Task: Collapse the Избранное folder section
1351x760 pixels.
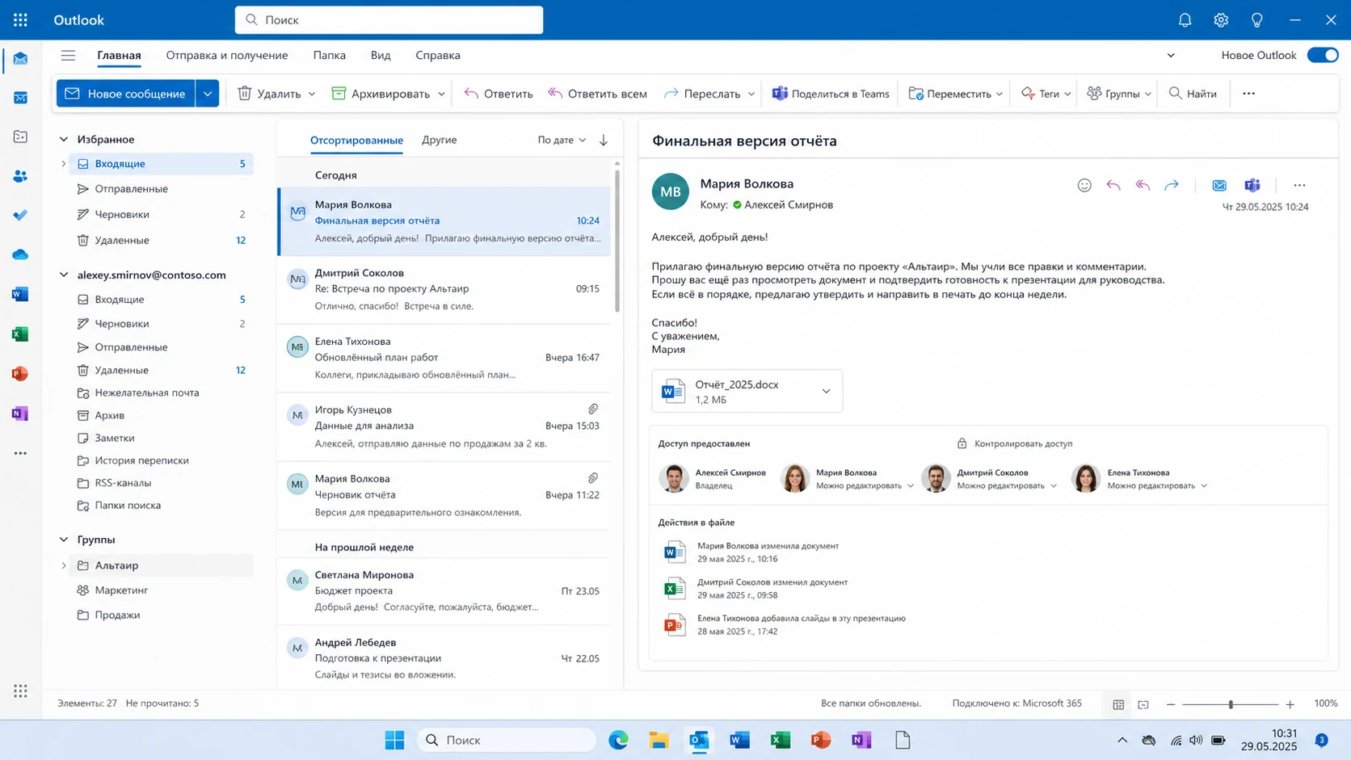Action: point(64,139)
